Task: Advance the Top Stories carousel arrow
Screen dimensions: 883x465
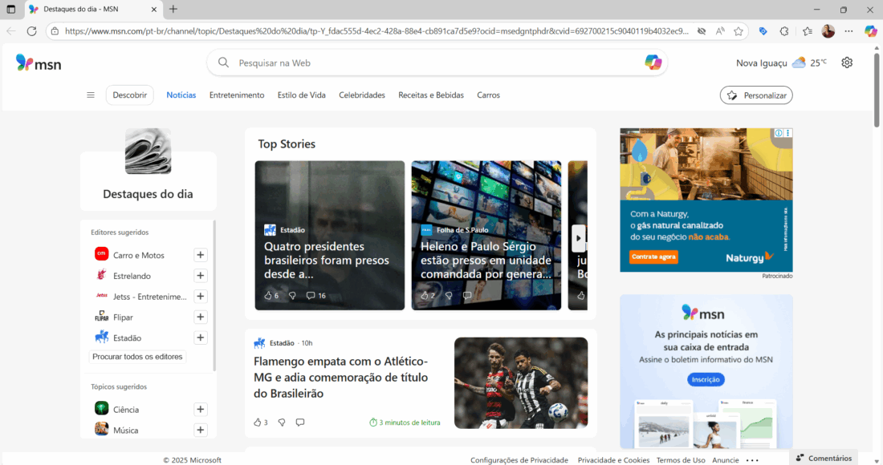Action: [x=578, y=237]
